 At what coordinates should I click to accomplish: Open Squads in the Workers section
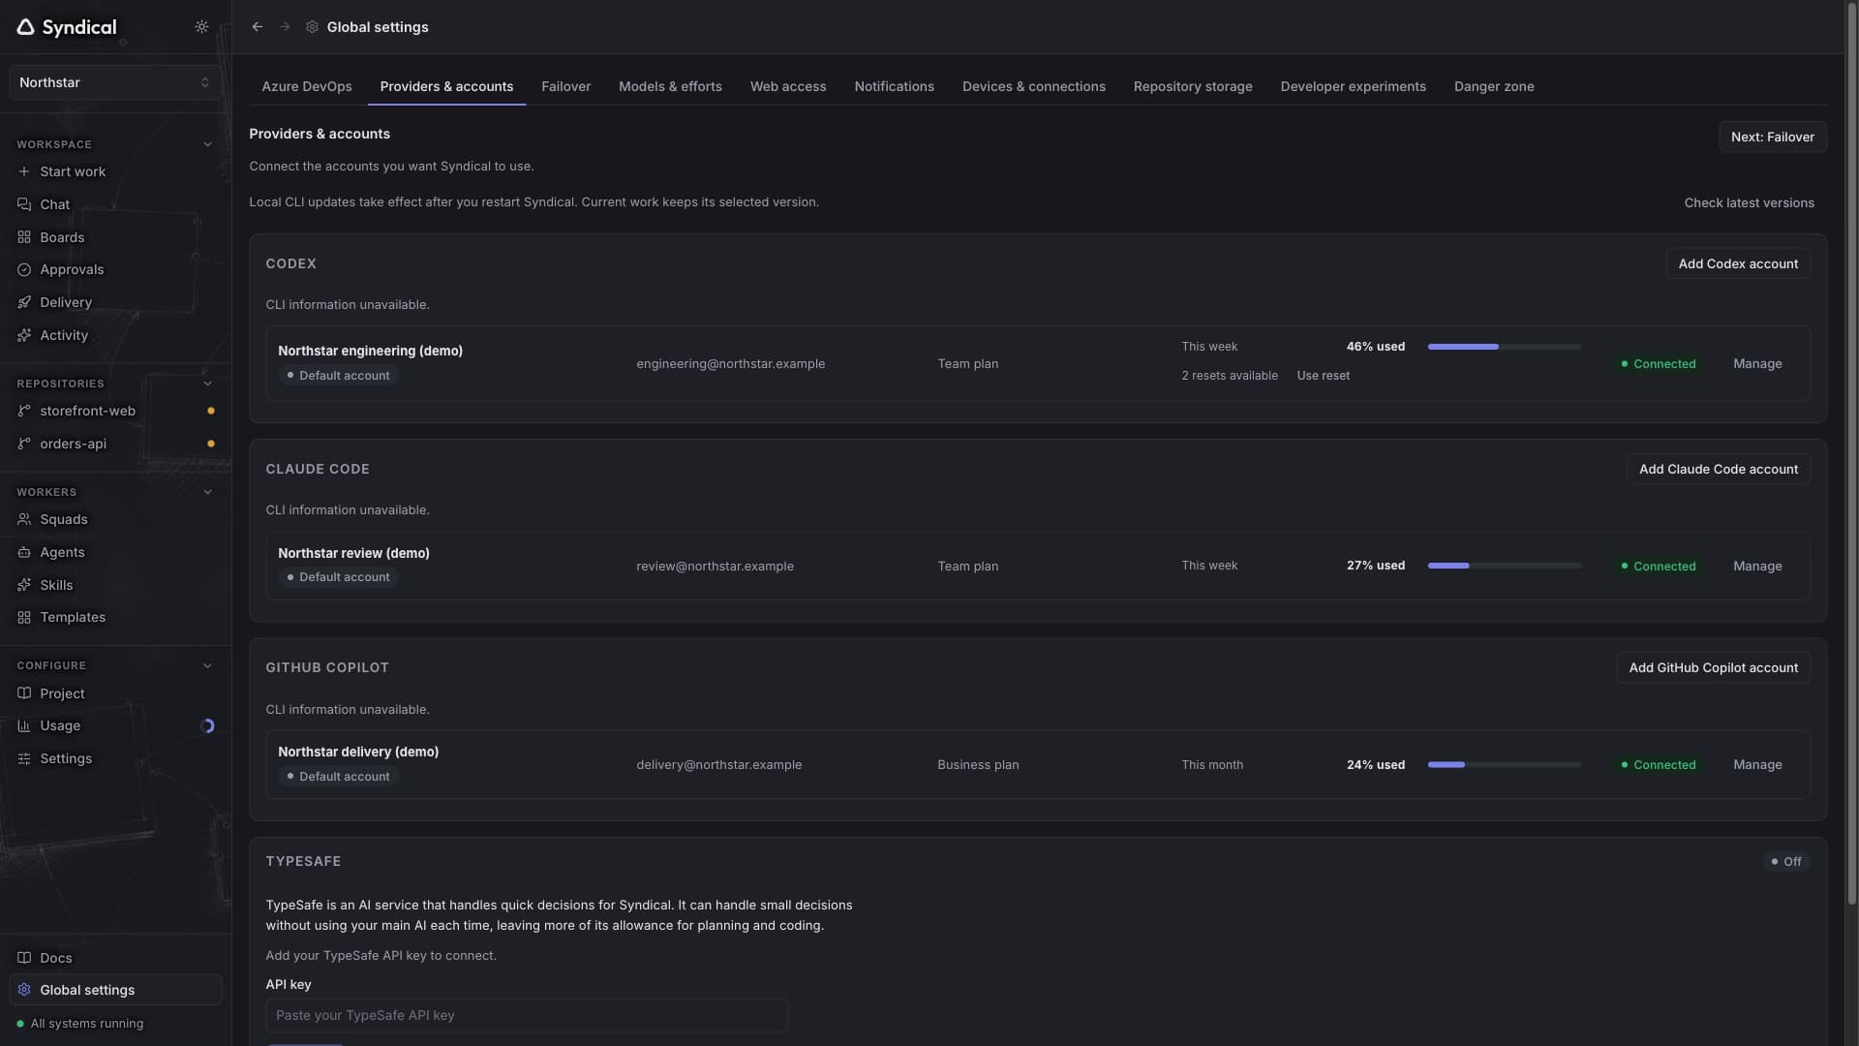coord(115,519)
